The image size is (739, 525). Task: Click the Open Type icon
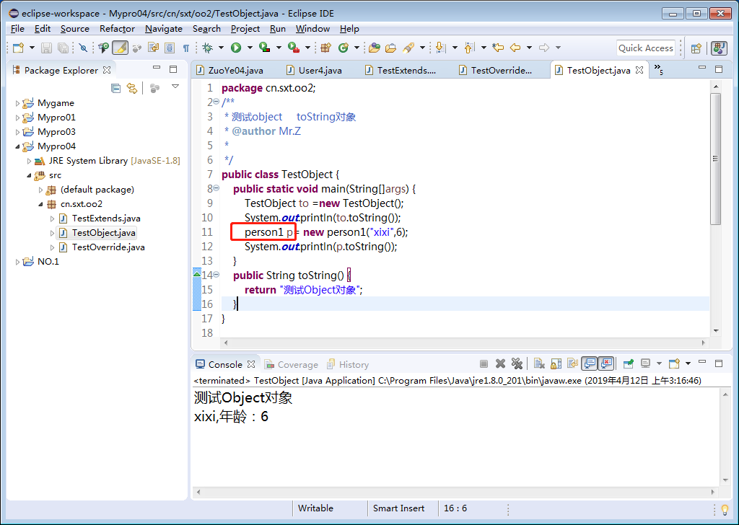tap(375, 48)
